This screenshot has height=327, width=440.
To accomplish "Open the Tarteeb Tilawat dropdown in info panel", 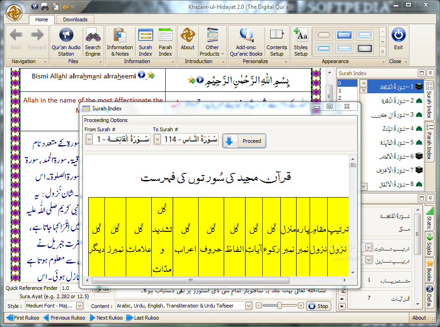I will [x=369, y=248].
